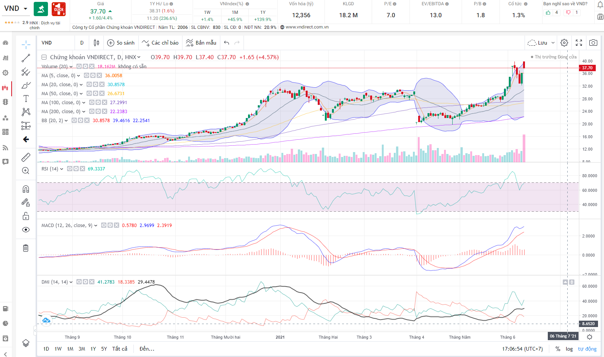
Task: Expand the Lưu save dropdown arrow
Action: (553, 43)
